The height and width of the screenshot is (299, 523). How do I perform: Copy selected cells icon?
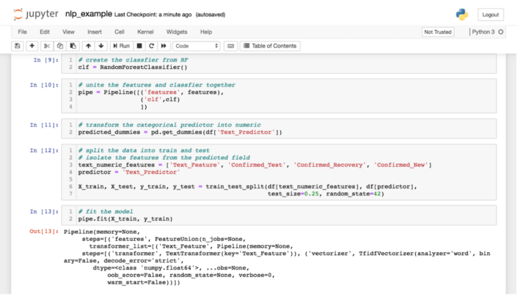(x=59, y=46)
